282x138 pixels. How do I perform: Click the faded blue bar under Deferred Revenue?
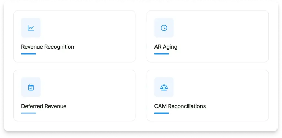tap(28, 113)
